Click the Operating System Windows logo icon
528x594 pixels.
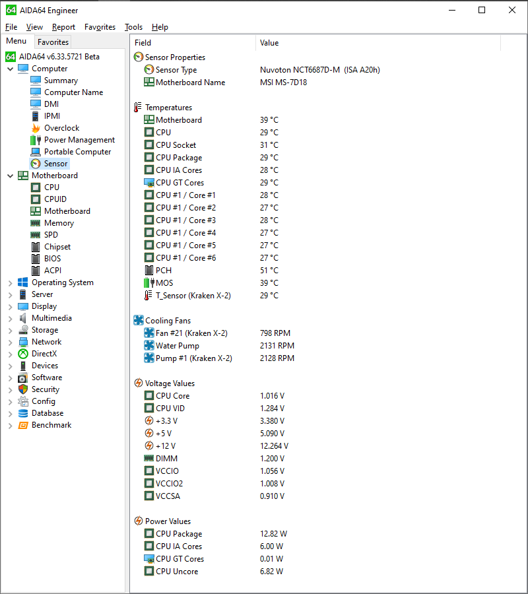point(22,282)
